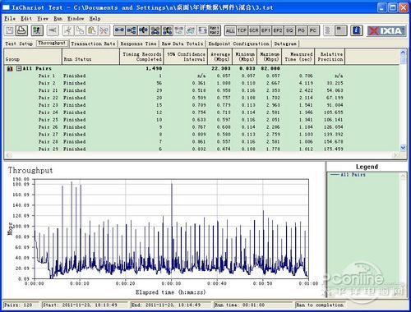Toggle the PC filter button
Viewport: 411px width, 312px height.
[313, 30]
